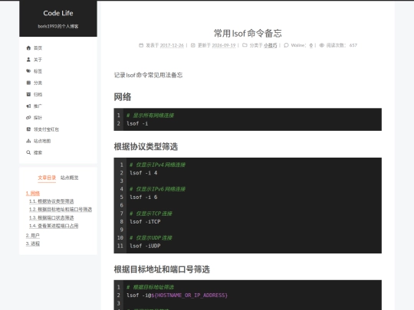The image size is (414, 310).
Task: Click the calendar-check icon before 更新于
Action: point(193,45)
